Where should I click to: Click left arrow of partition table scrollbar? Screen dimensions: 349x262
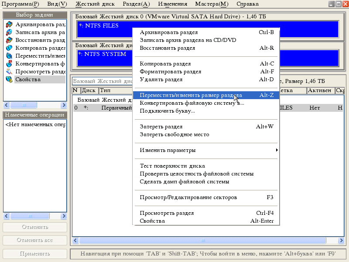click(x=75, y=240)
